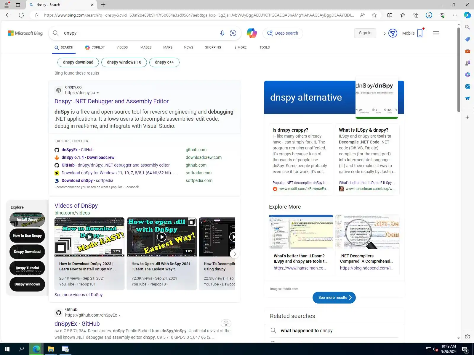Click the 'How to Use Dnspy' explore pill
The image size is (474, 355).
pos(27,236)
